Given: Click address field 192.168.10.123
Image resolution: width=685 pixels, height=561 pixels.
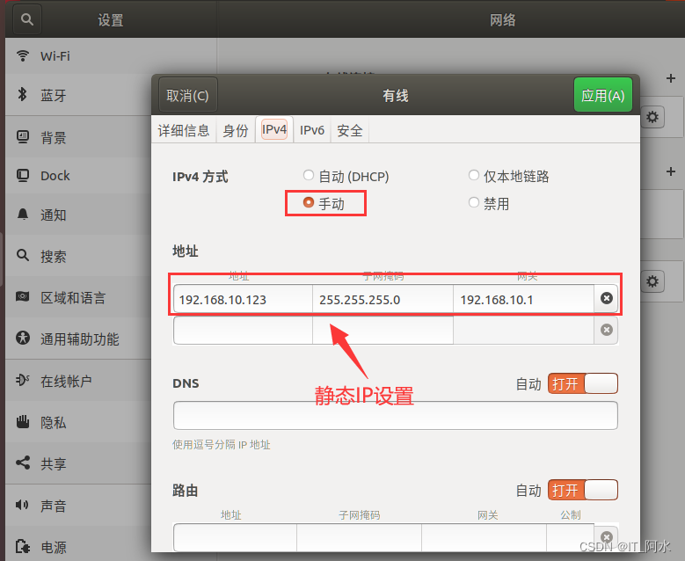Looking at the screenshot, I should point(243,299).
